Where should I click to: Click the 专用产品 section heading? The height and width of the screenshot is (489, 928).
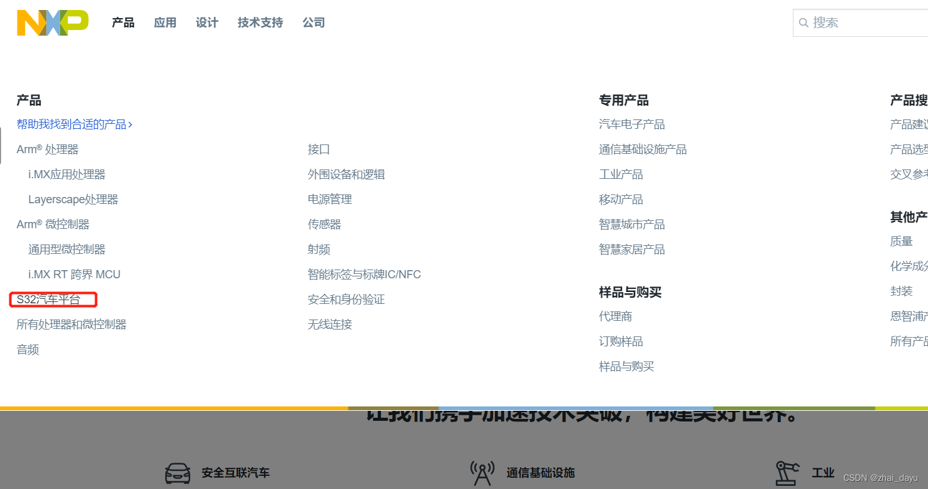tap(624, 100)
